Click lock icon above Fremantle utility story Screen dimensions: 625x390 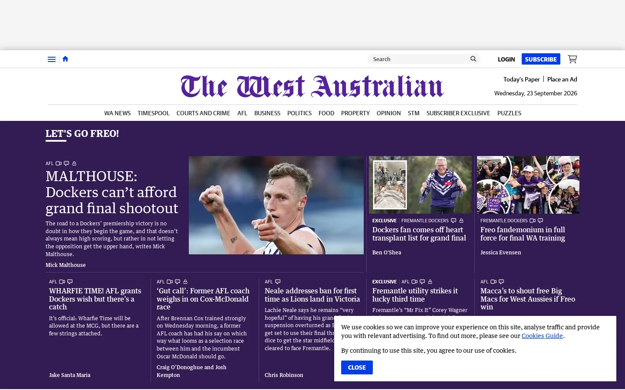coord(430,282)
